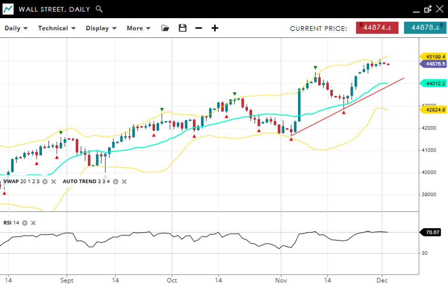Remove the VWAP indicator from the chart
The image size is (448, 284).
(53, 182)
